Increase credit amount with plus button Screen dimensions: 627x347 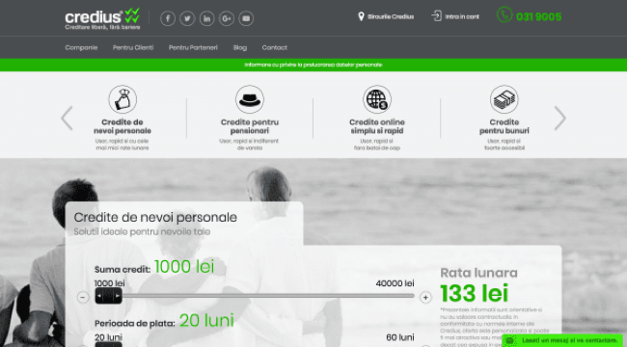pyautogui.click(x=425, y=298)
